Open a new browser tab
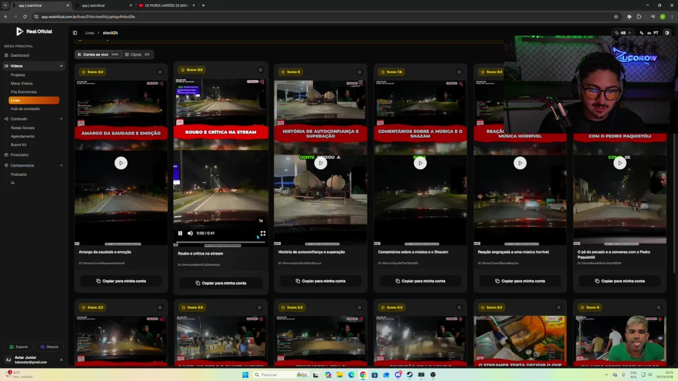 click(203, 5)
